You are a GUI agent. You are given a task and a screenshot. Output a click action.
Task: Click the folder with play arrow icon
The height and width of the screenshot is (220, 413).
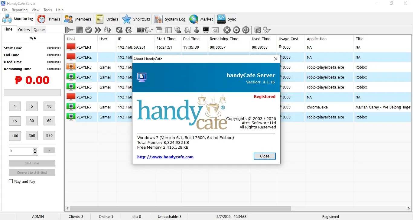[x=148, y=30]
